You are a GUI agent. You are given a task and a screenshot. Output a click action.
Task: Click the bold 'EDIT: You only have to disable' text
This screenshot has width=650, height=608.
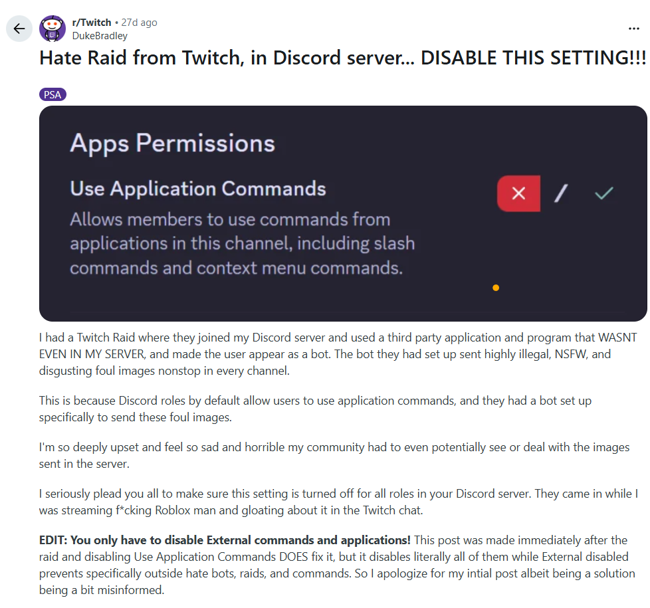click(x=225, y=540)
